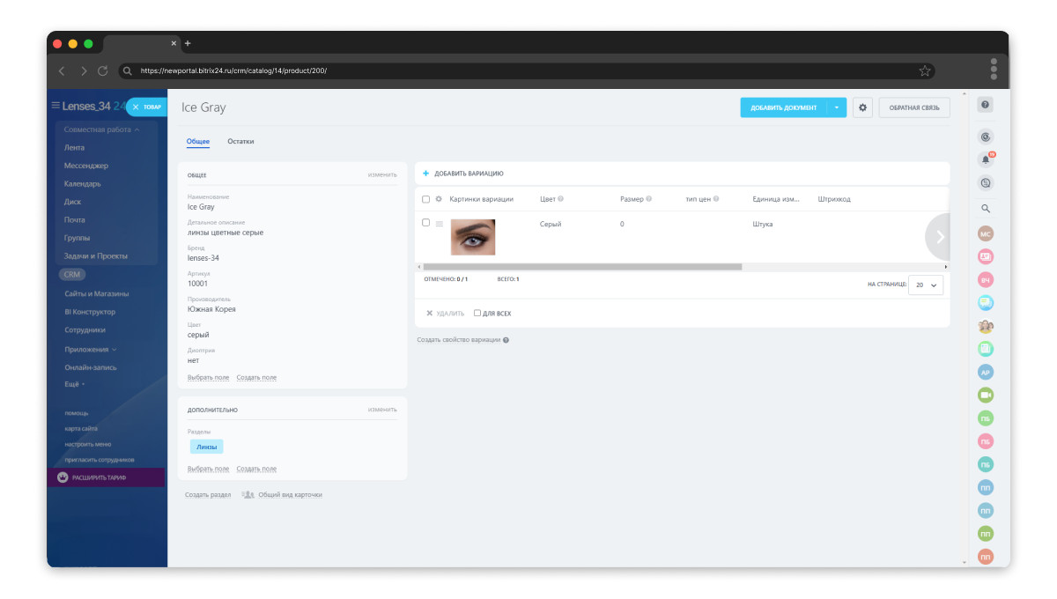Open the ДОБАВИТЬ ДОКУМЕНТ dropdown arrow

[x=837, y=107]
